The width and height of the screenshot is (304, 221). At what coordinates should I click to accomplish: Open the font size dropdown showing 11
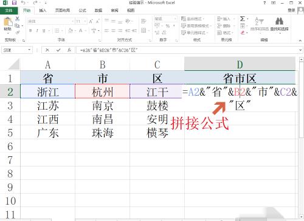[x=86, y=21]
